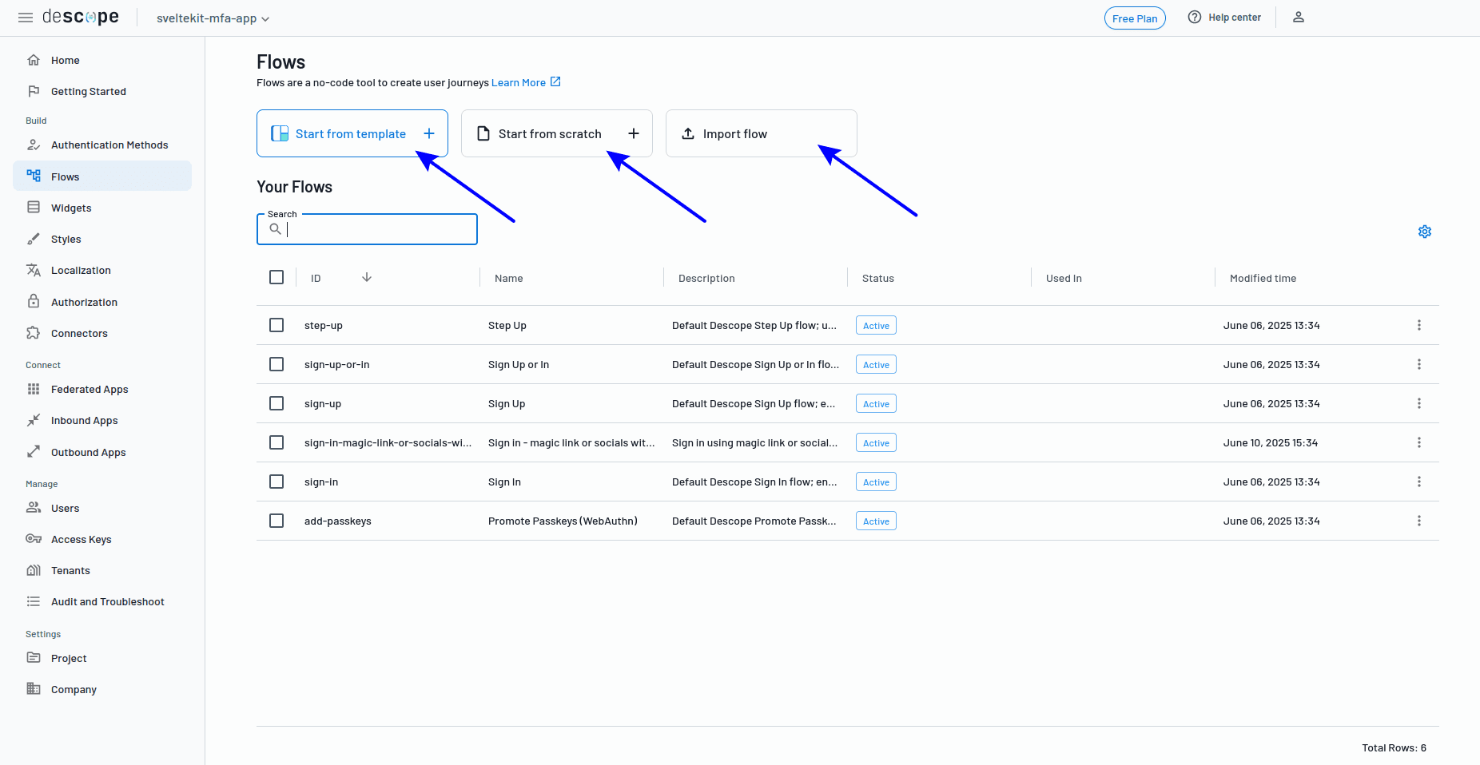Click the hamburger menu beside the Descope logo
The image size is (1480, 765).
point(25,18)
